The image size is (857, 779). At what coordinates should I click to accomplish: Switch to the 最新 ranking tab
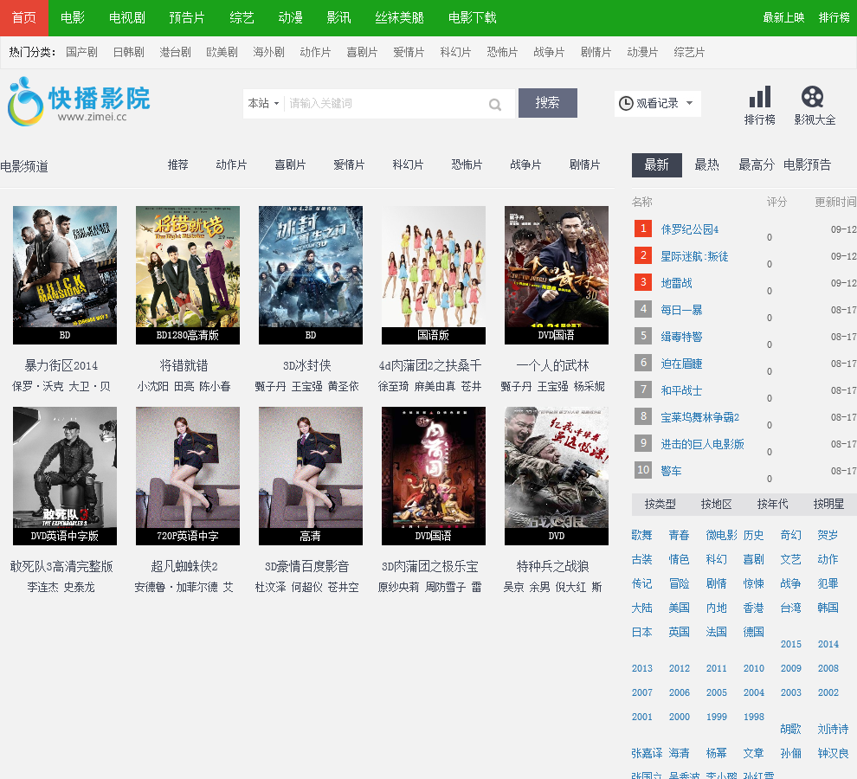point(657,165)
